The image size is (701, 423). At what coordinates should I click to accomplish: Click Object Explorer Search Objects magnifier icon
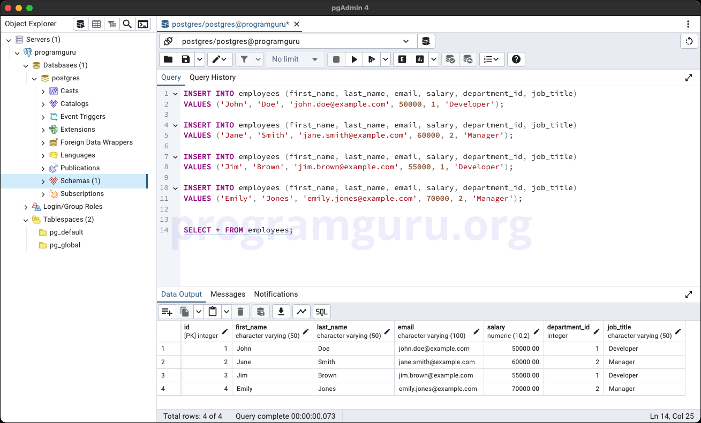[127, 24]
